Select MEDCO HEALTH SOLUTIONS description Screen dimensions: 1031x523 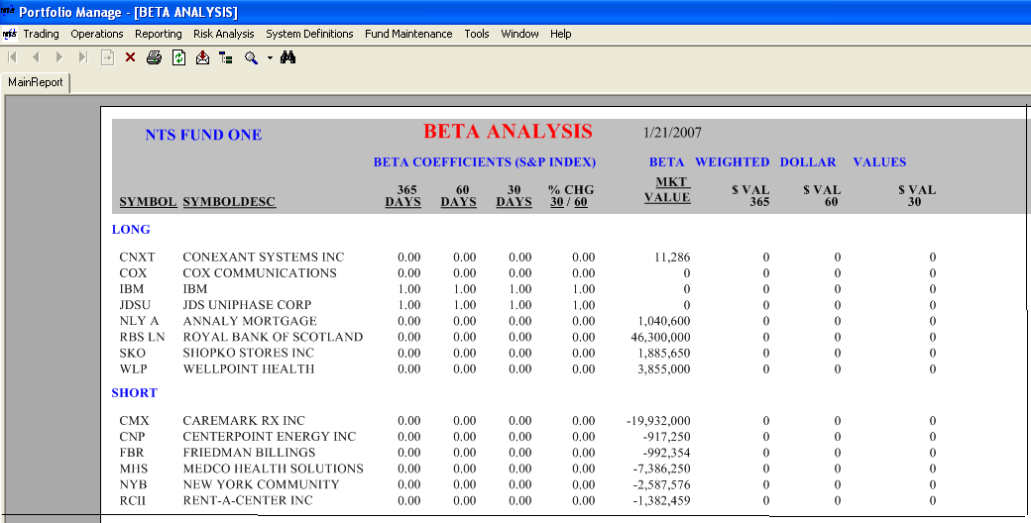click(273, 469)
